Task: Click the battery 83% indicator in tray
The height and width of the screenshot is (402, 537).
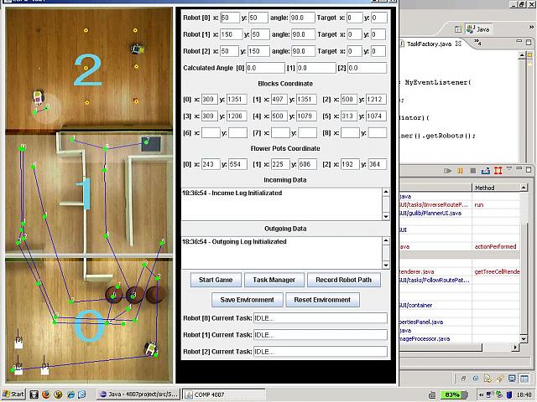Action: [451, 394]
